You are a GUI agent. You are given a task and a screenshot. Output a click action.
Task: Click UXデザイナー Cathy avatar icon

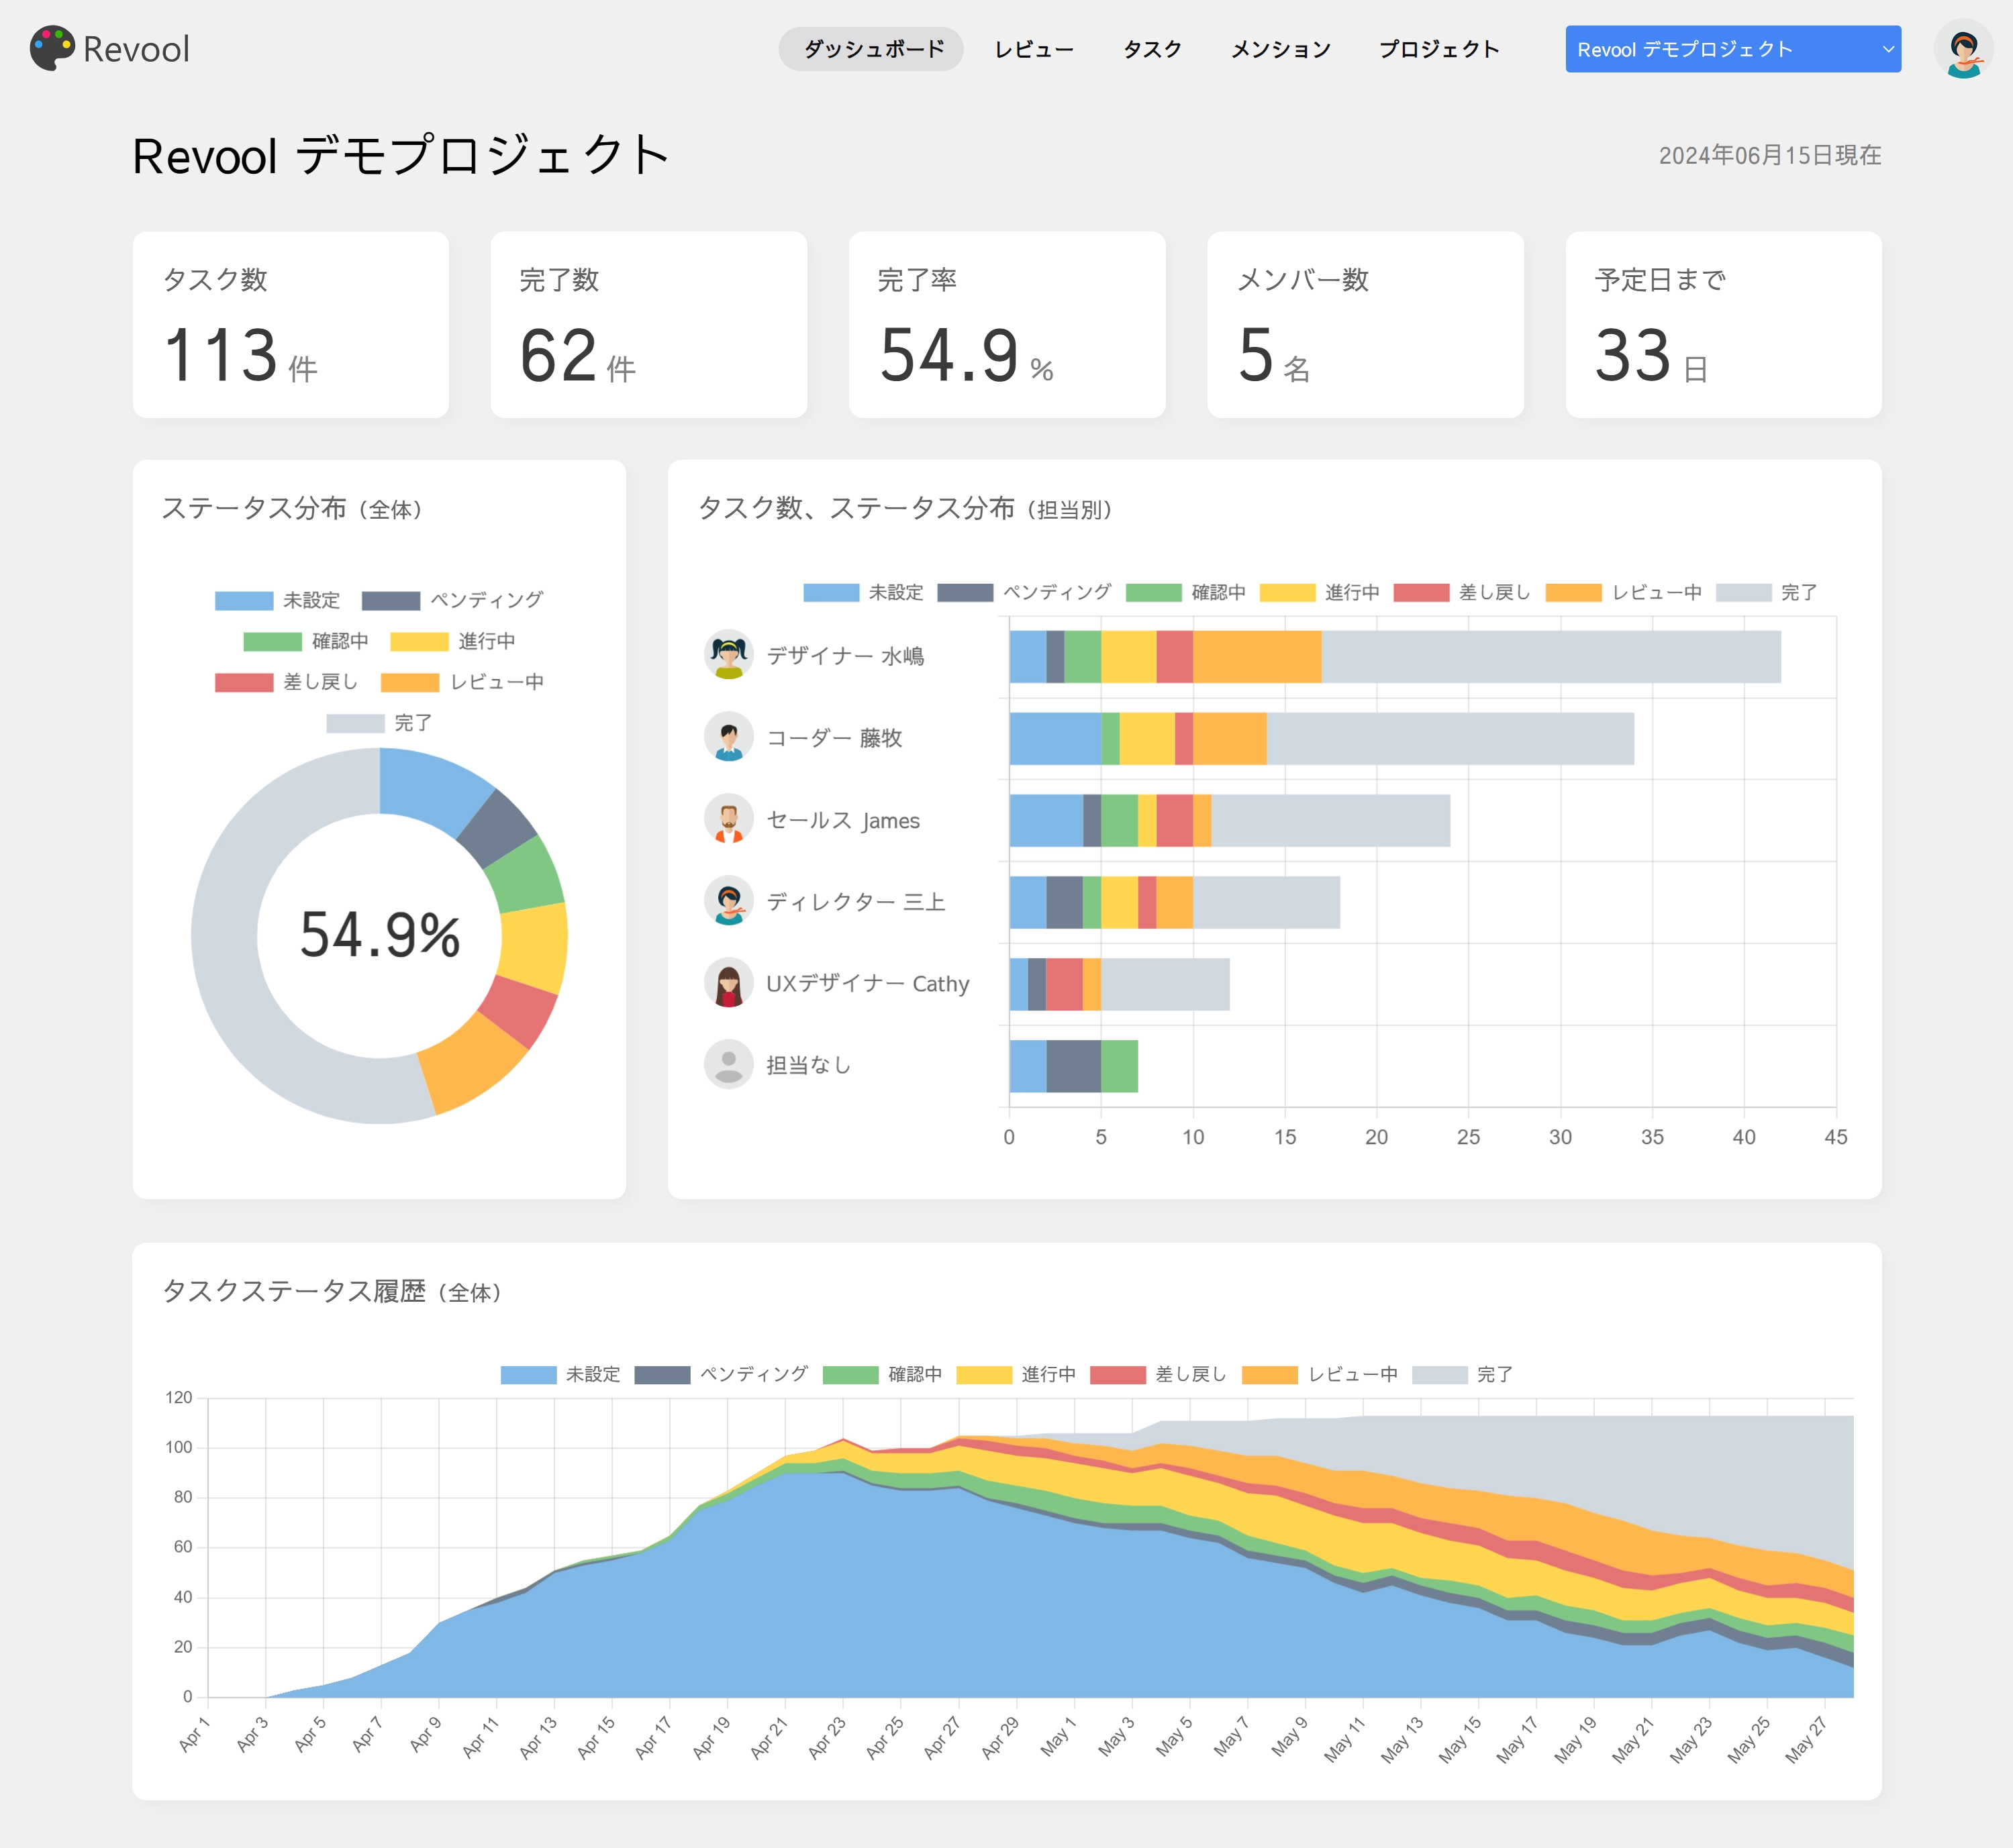[x=728, y=983]
